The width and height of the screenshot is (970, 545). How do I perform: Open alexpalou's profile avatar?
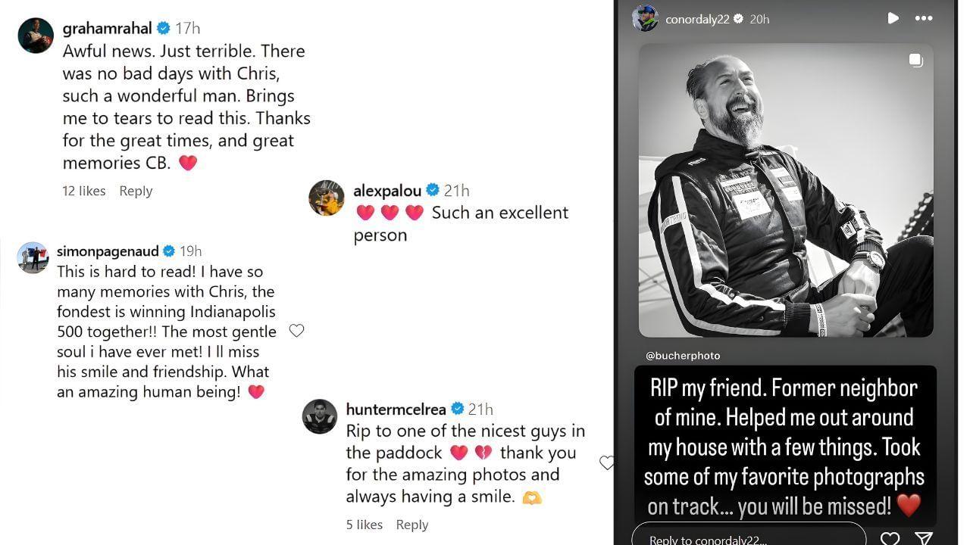(327, 198)
